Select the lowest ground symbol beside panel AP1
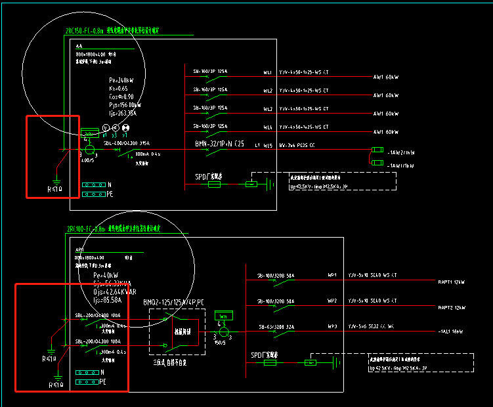This screenshot has width=493, height=407. click(58, 377)
